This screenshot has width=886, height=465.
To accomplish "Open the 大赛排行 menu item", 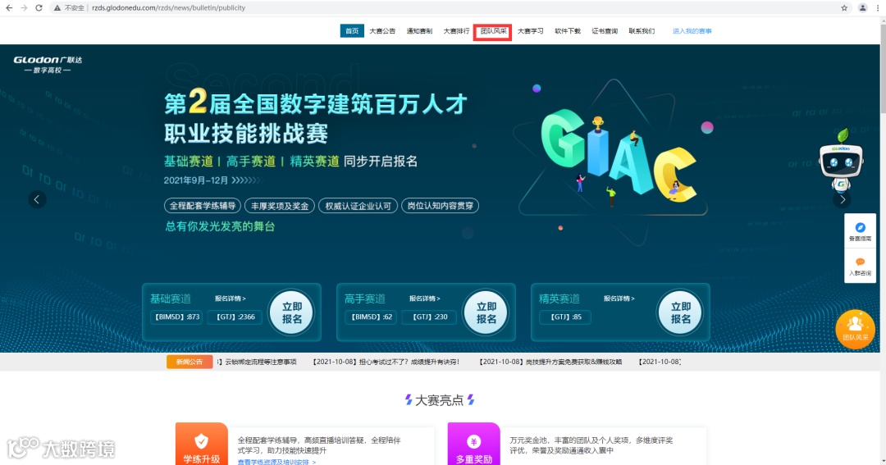I will pos(456,31).
